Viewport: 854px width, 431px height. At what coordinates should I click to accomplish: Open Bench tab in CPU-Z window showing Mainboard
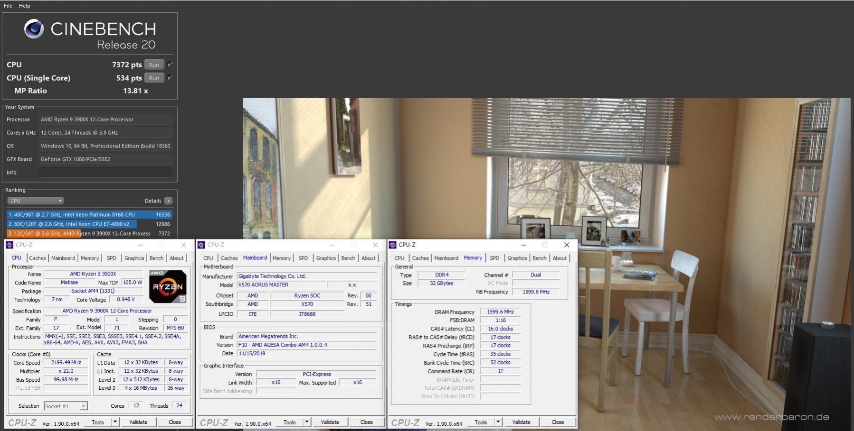[348, 258]
